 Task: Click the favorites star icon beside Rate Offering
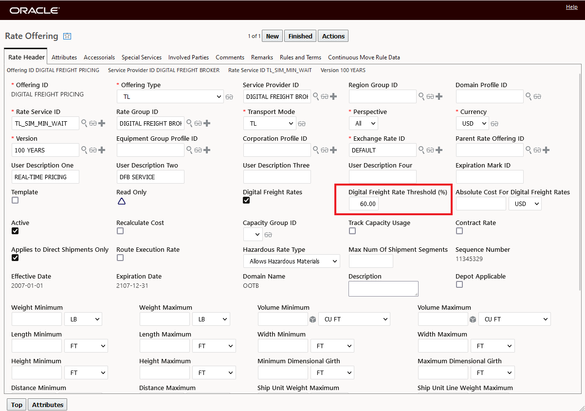click(x=67, y=37)
